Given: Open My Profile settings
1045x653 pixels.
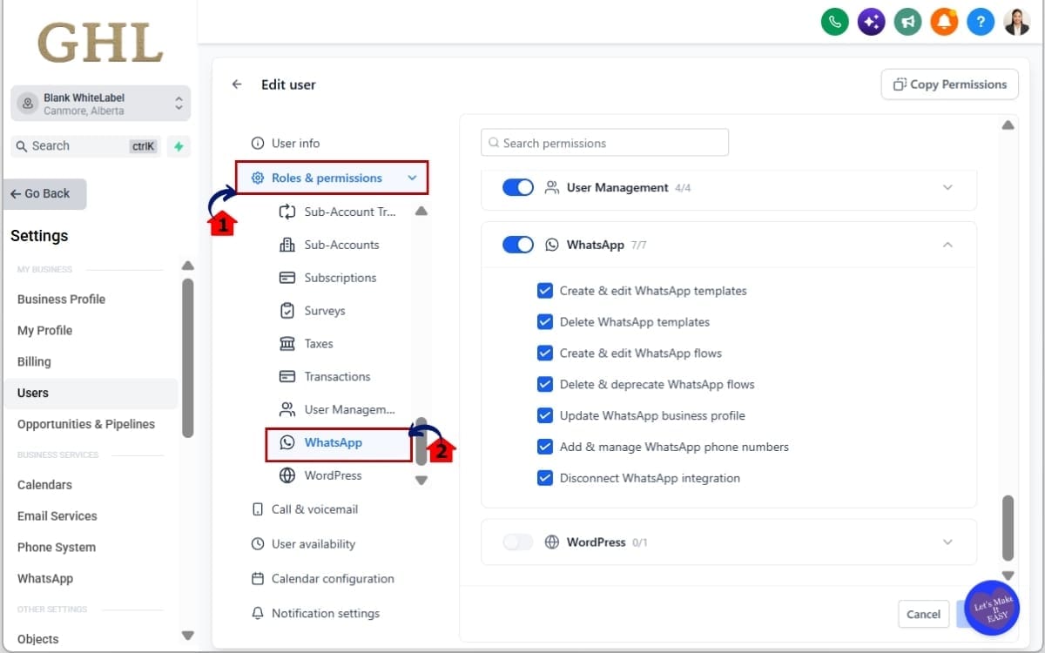Looking at the screenshot, I should (x=44, y=330).
